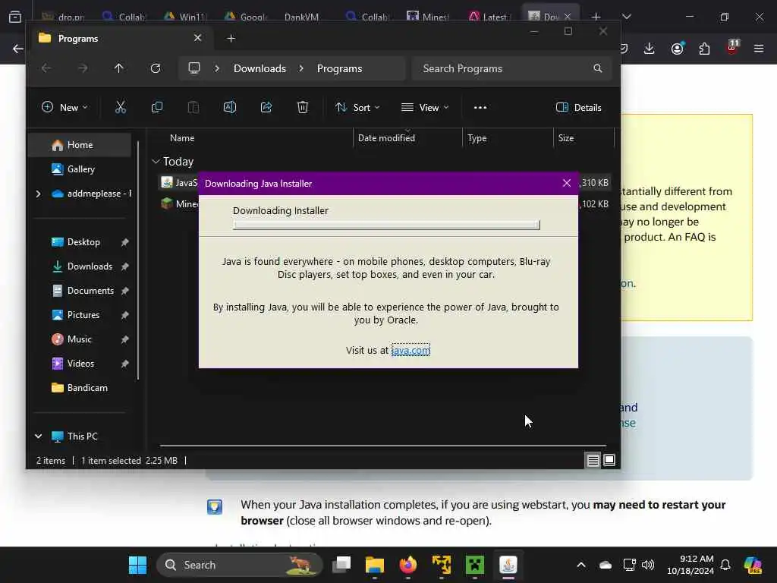The width and height of the screenshot is (777, 583).
Task: Switch to details list view layout
Action: (x=593, y=461)
